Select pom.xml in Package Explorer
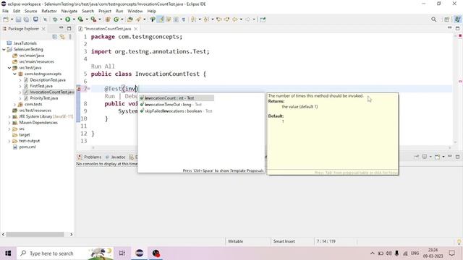 (x=27, y=147)
